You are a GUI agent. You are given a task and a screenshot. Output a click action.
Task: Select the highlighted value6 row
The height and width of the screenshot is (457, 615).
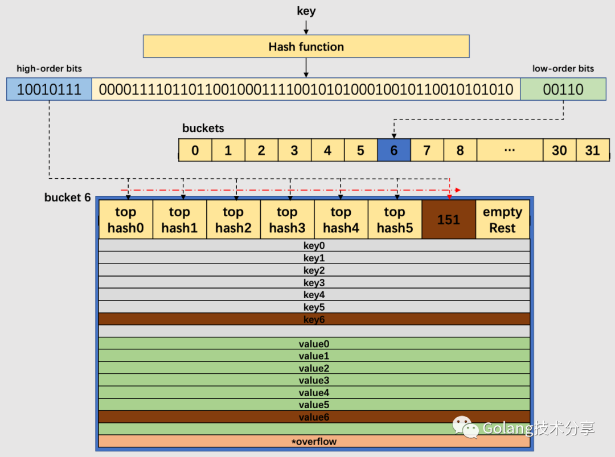point(314,417)
